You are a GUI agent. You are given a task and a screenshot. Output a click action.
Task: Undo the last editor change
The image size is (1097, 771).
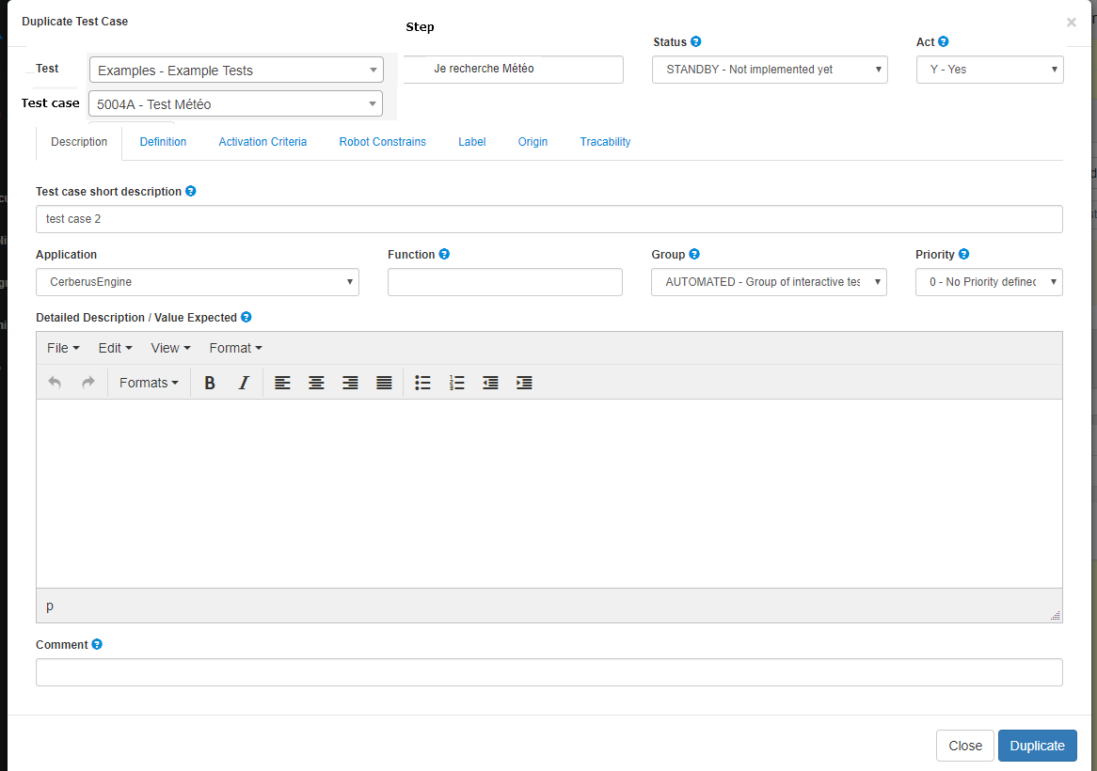(x=55, y=383)
